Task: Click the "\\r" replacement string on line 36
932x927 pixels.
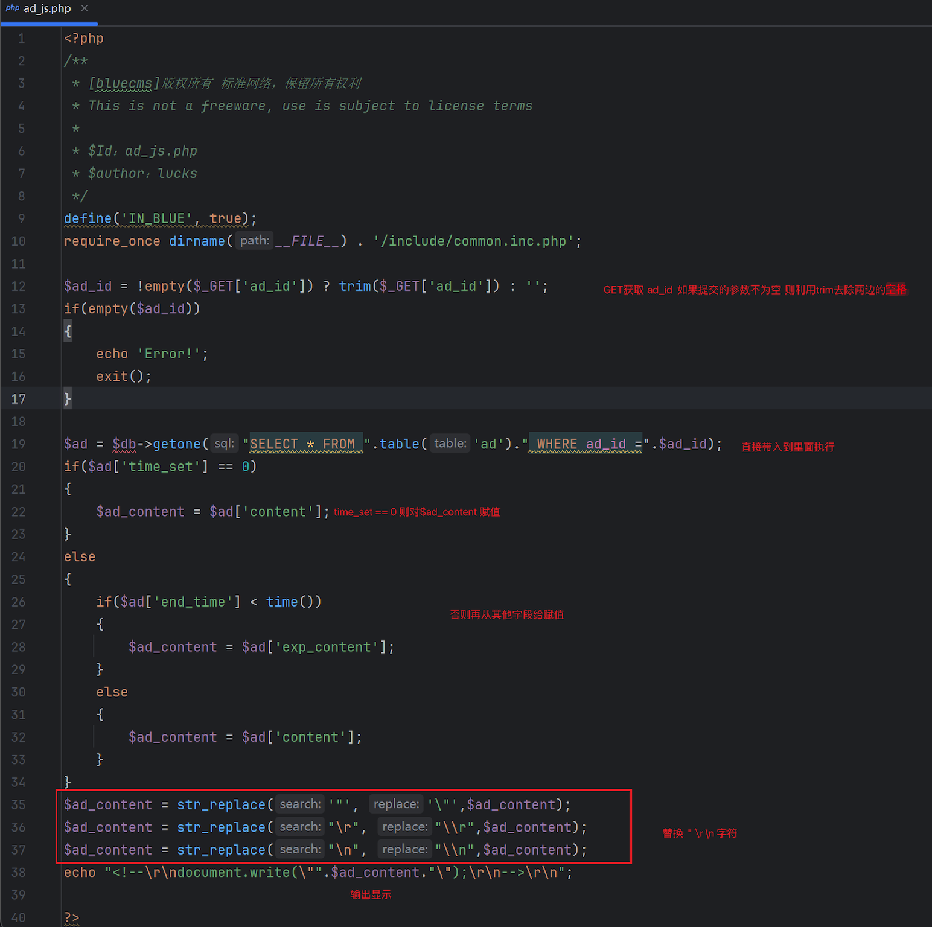Action: pos(455,827)
